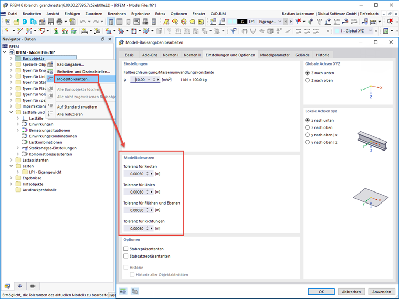Click the table view toolbar icon

(119, 22)
